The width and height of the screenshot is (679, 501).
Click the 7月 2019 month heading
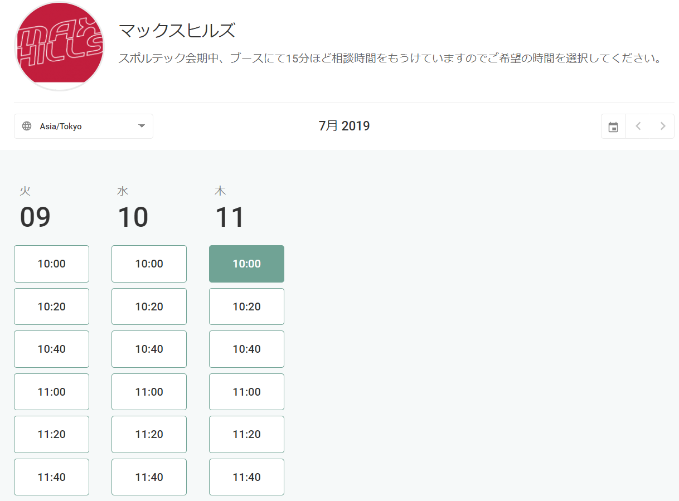point(344,126)
